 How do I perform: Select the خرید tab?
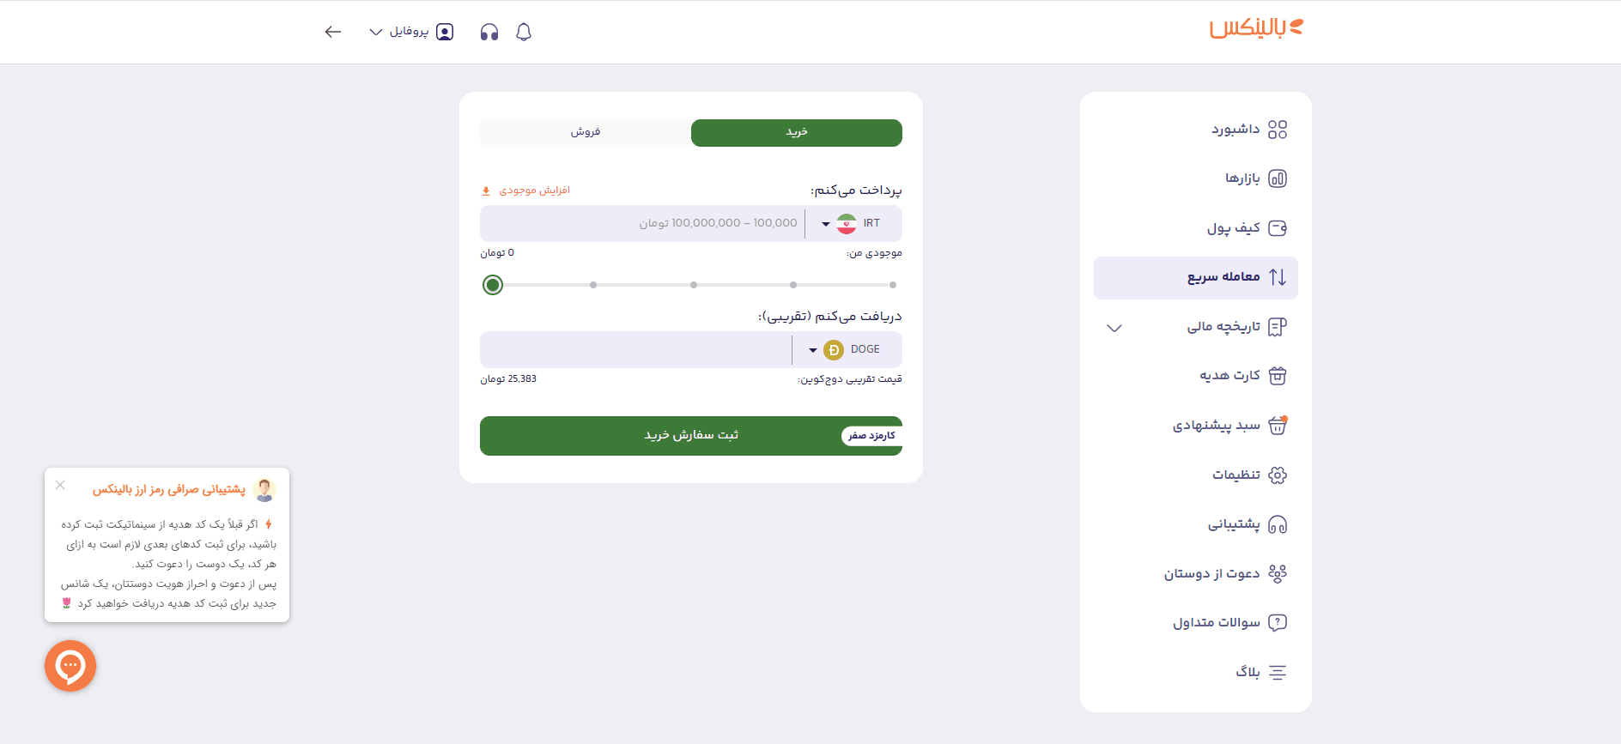(795, 132)
